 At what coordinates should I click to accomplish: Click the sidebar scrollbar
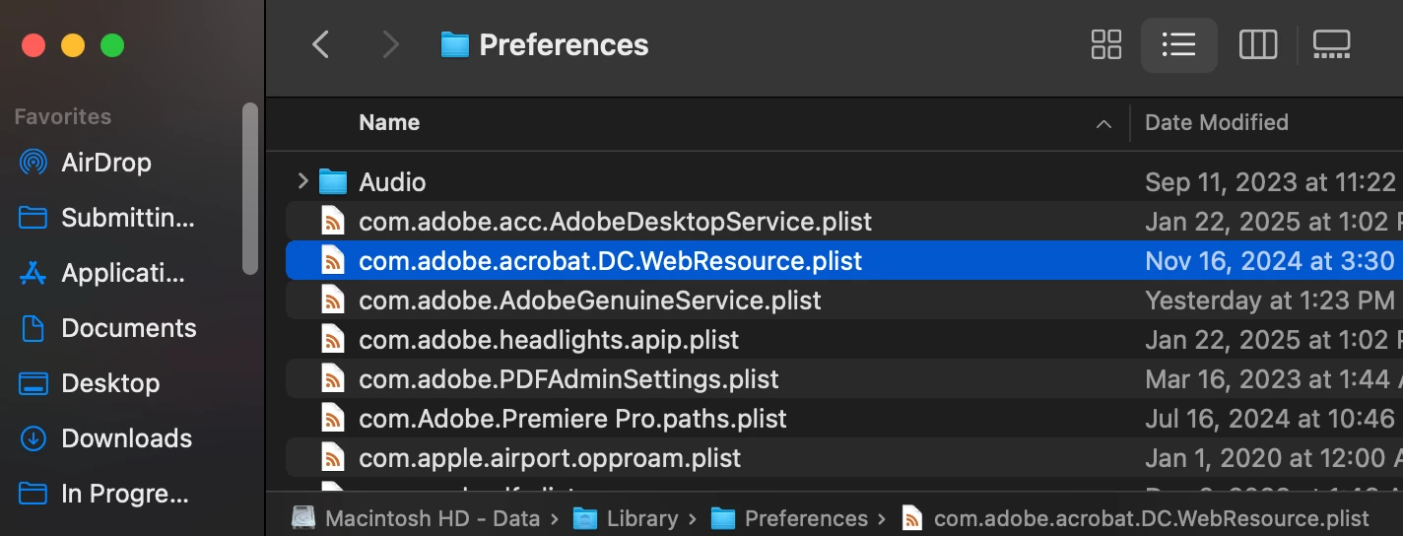point(250,187)
